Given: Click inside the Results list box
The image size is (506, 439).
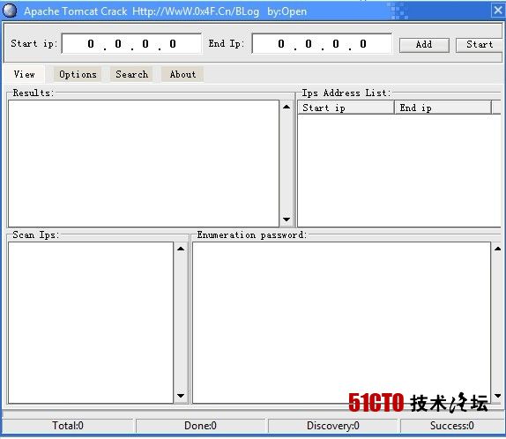Looking at the screenshot, I should [144, 163].
